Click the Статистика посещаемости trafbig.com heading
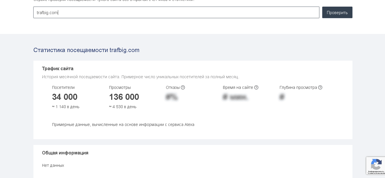385x178 pixels. click(86, 50)
